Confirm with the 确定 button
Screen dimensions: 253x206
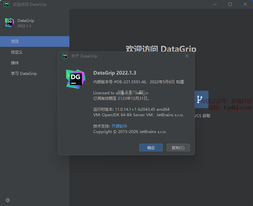point(151,148)
